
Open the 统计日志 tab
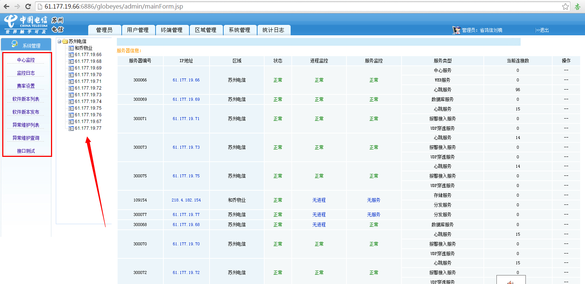(x=274, y=30)
